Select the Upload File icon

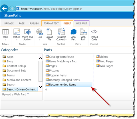[49, 32]
